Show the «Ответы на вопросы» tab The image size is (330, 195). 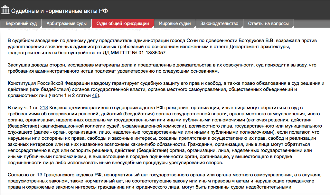pos(268,23)
